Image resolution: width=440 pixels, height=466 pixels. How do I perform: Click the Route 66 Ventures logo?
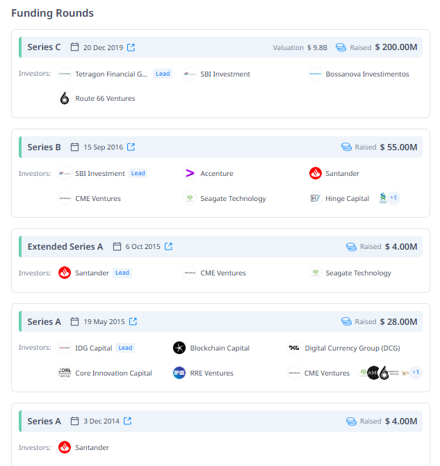pos(65,99)
